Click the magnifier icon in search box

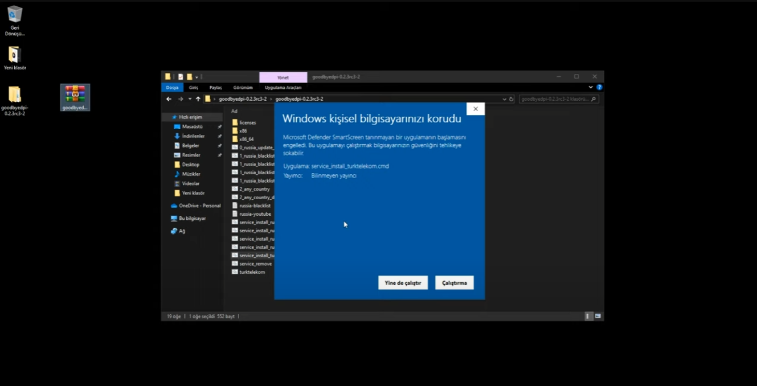pos(594,99)
